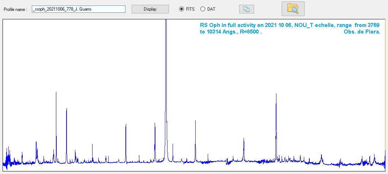Click the 'Profile name :' label
This screenshot has height=174, width=388.
click(15, 9)
